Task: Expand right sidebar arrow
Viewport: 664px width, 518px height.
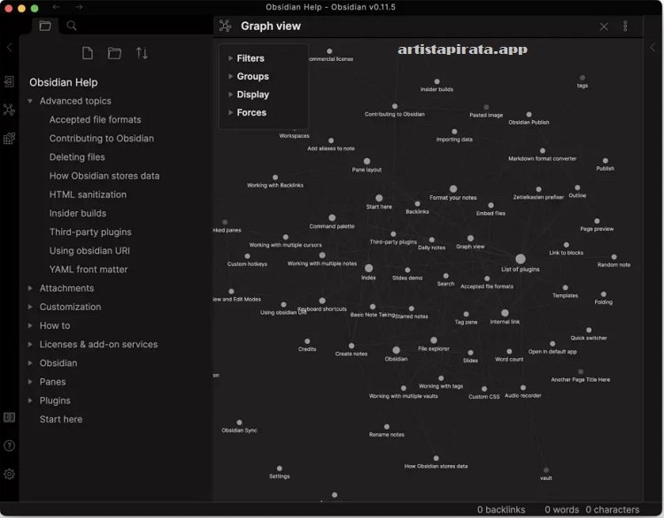Action: 653,48
